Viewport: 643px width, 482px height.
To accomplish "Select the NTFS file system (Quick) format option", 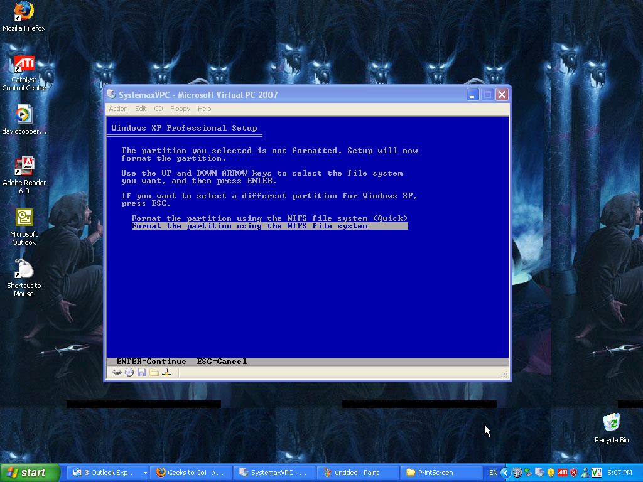I will [269, 218].
